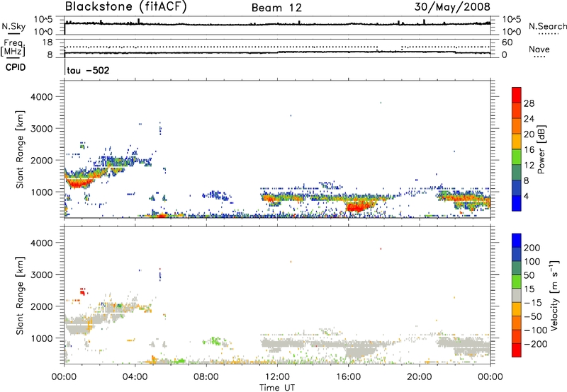This screenshot has width=567, height=392.
Task: Select the "Freq. [MHz]" axis label
Action: click(13, 48)
